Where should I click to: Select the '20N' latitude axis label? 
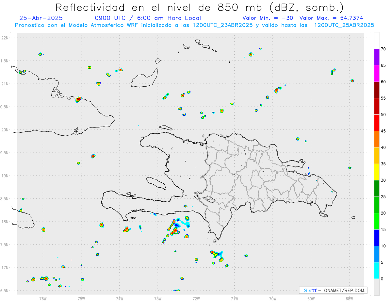[6, 130]
